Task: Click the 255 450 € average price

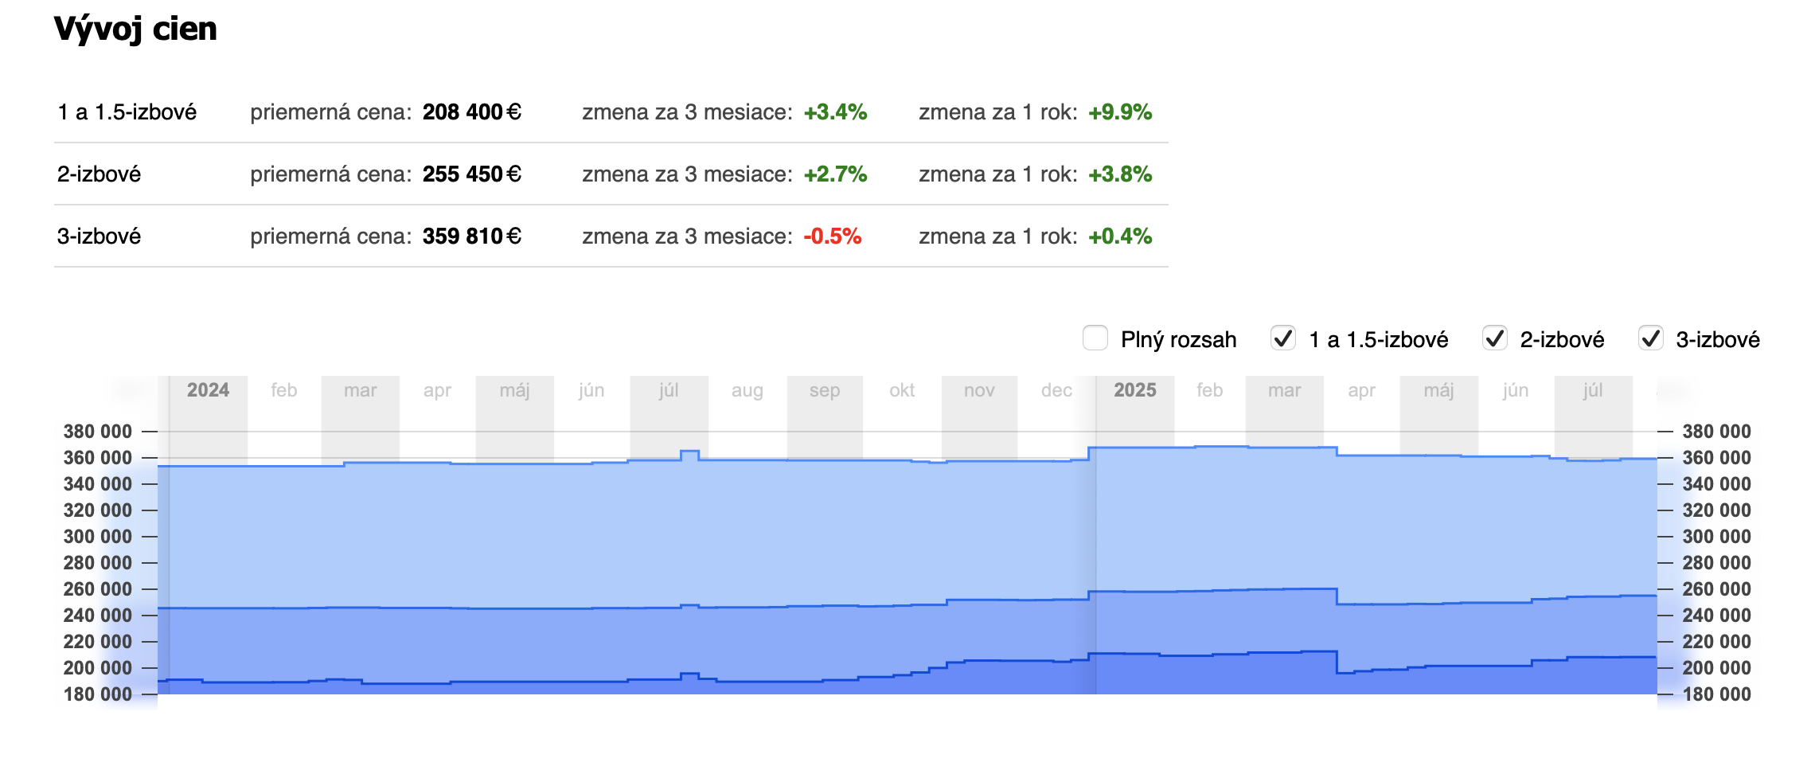Action: pyautogui.click(x=471, y=174)
